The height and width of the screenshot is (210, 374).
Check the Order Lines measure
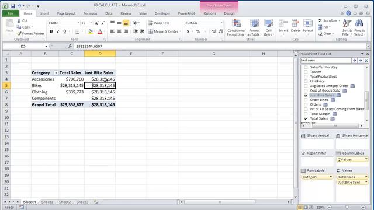click(x=306, y=100)
